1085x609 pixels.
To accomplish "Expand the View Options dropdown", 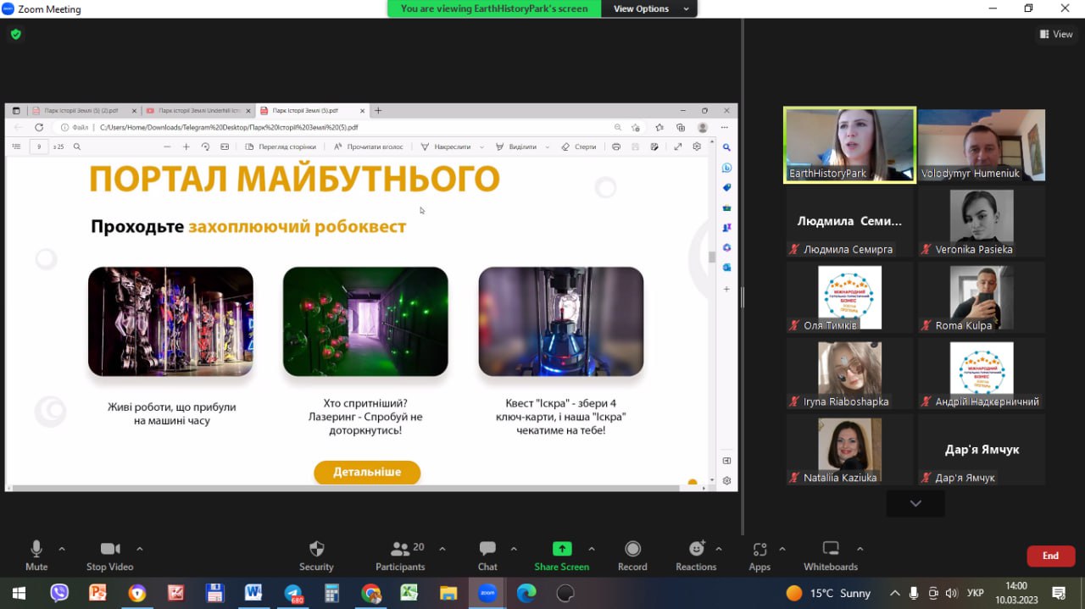I will [648, 8].
